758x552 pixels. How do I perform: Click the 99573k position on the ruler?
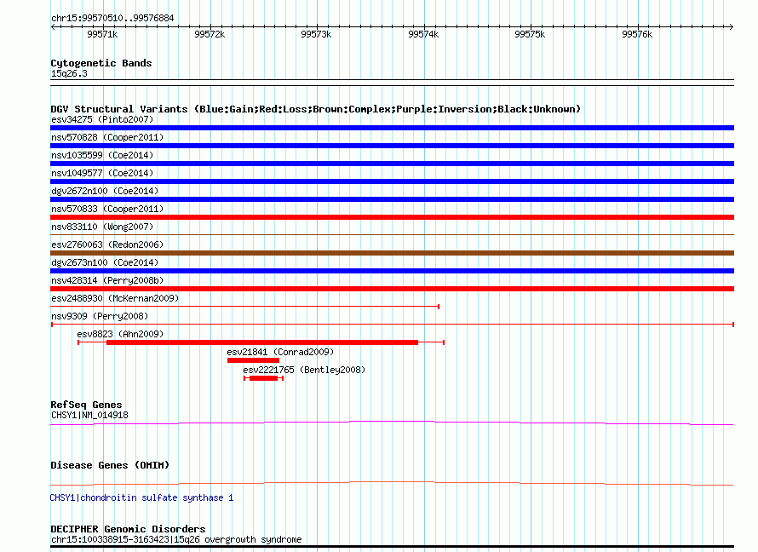click(316, 35)
